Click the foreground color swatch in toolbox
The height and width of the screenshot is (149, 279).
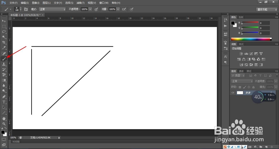tap(3, 132)
